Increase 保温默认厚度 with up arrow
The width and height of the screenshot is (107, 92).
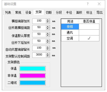[48, 33]
